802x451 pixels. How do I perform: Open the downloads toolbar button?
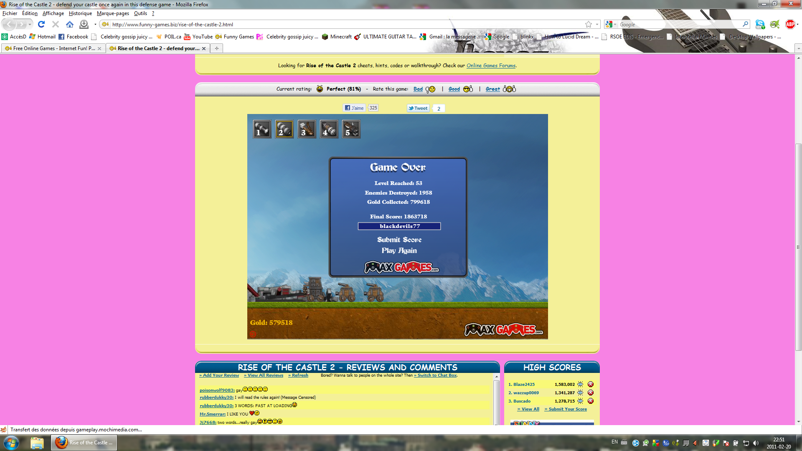(84, 24)
